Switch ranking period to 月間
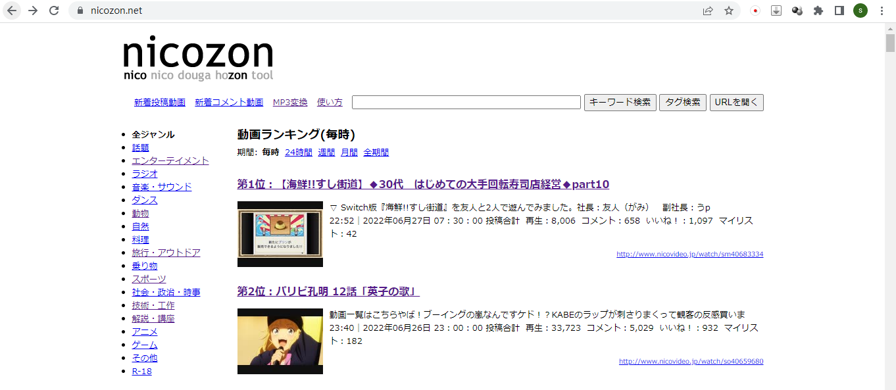Viewport: 896px width, 390px height. (x=349, y=153)
